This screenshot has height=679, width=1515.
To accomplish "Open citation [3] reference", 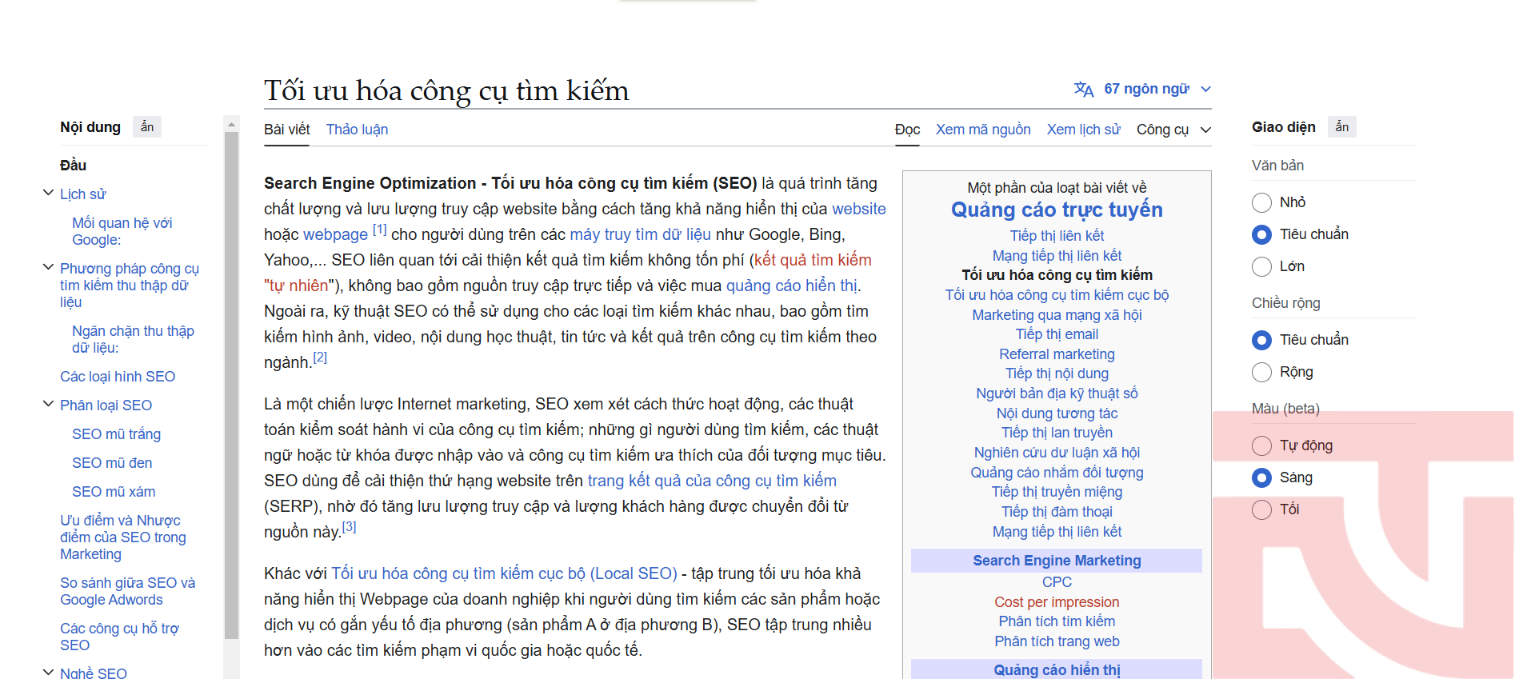I will (x=349, y=527).
